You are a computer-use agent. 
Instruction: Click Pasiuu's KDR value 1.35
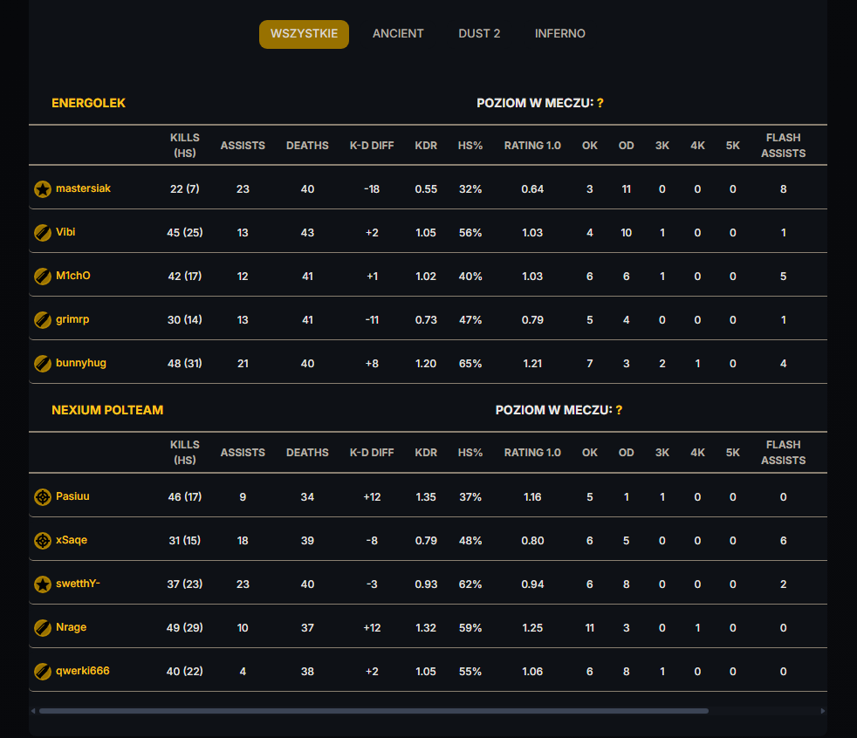[426, 497]
